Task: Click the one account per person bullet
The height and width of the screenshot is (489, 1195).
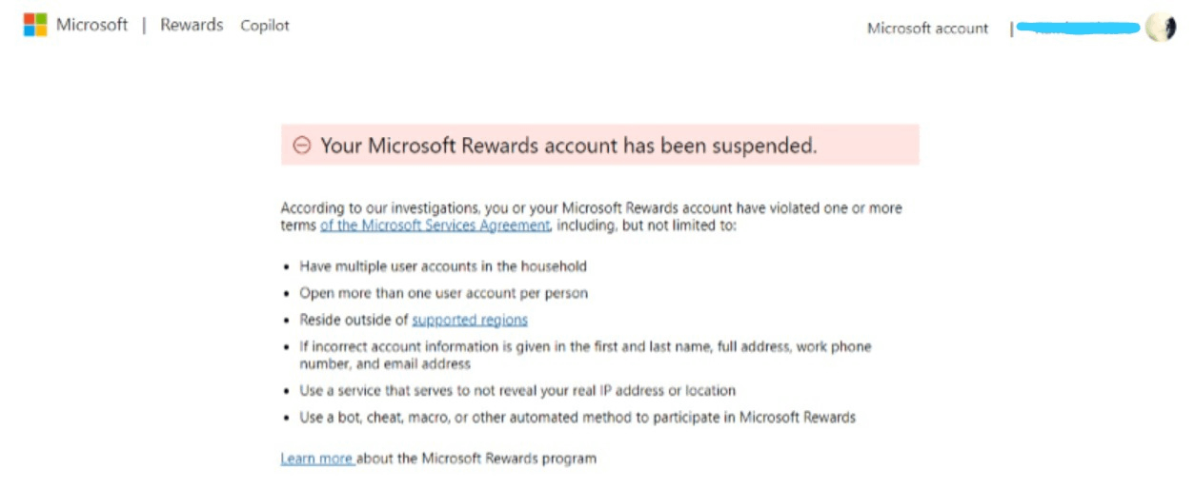Action: [443, 293]
